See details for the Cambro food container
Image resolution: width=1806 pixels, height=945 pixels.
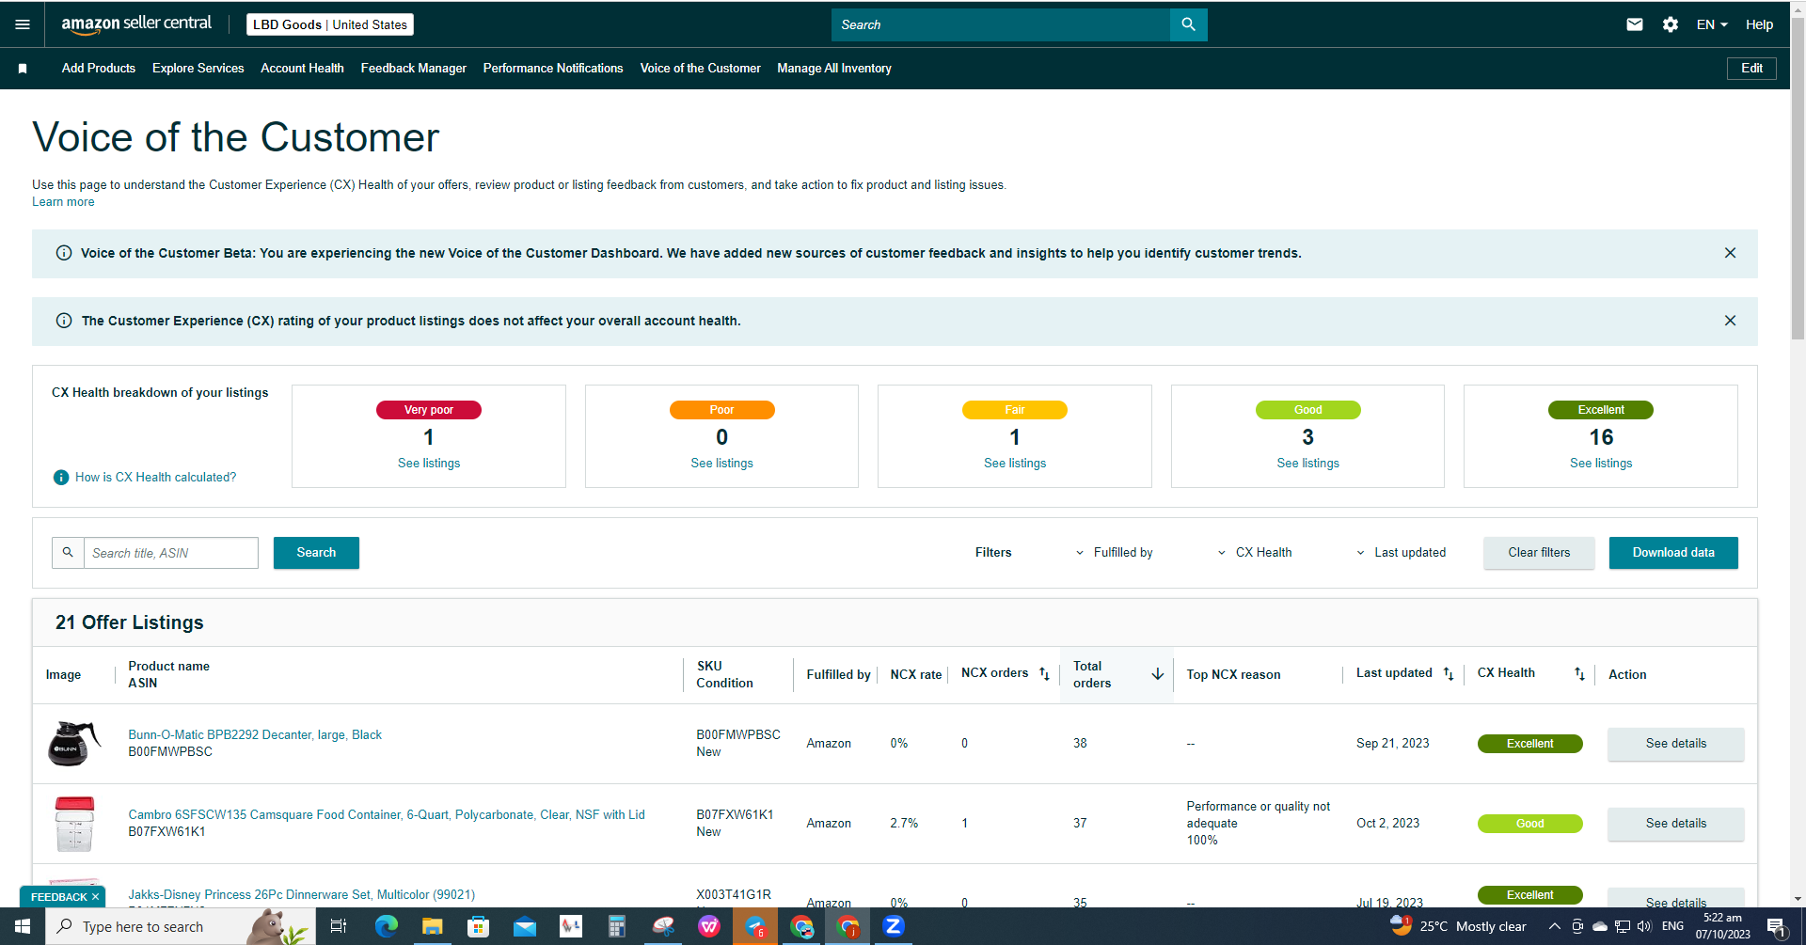click(x=1676, y=824)
